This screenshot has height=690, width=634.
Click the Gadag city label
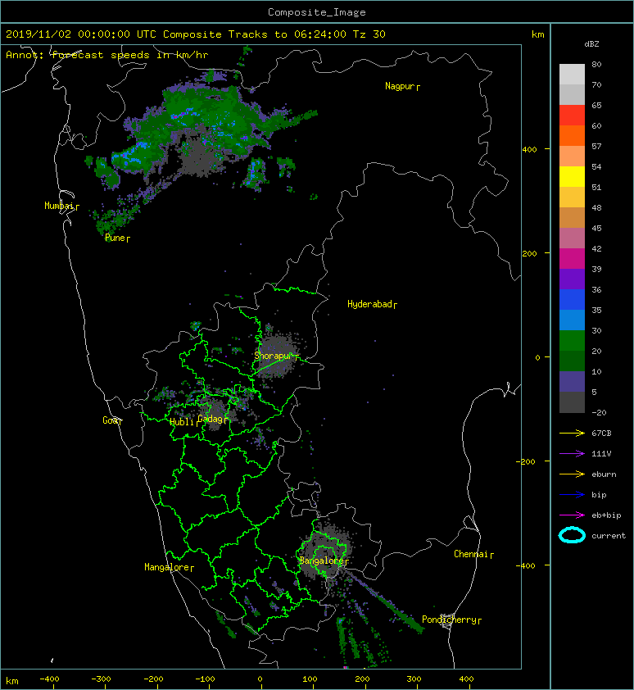[211, 419]
